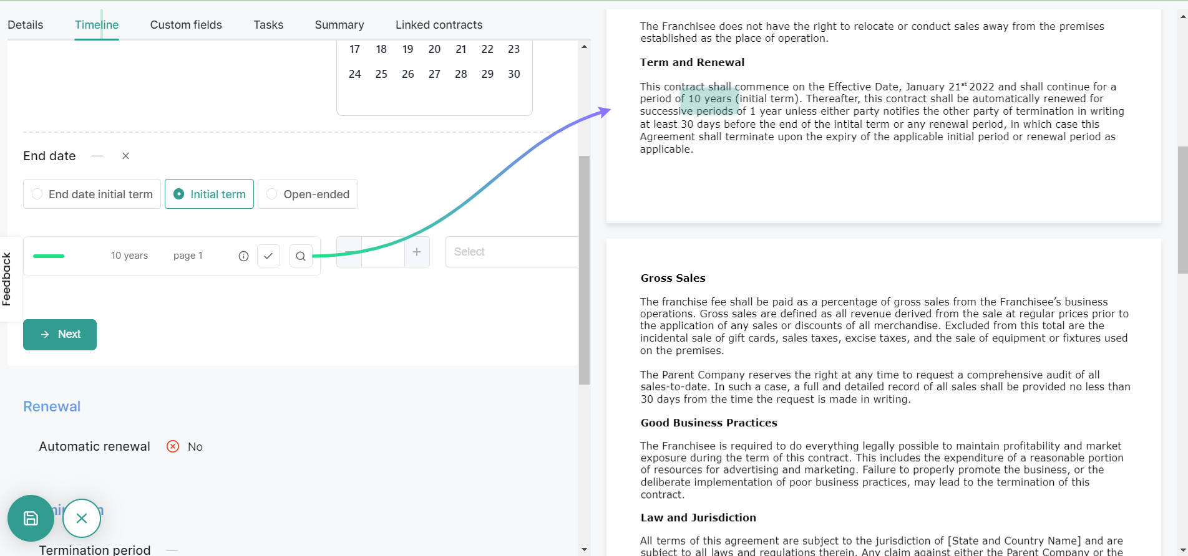Image resolution: width=1188 pixels, height=556 pixels.
Task: Clear End date with the X icon
Action: coord(125,156)
